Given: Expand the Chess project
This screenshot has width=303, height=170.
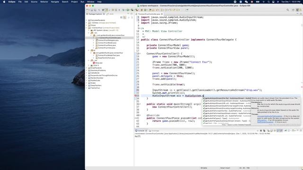Looking at the screenshot, I should [87, 25].
